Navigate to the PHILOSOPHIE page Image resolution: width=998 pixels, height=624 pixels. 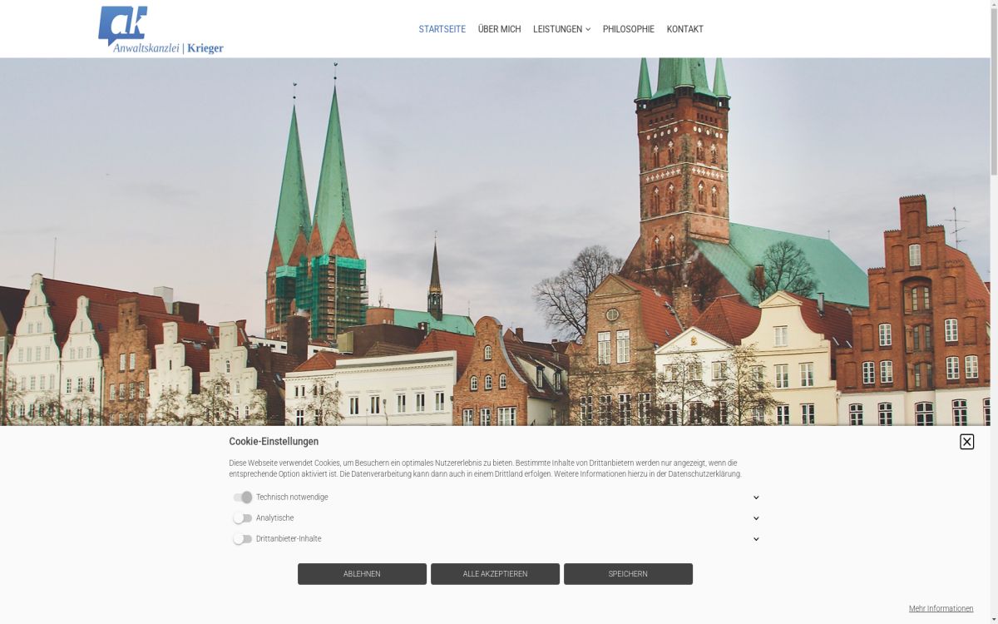629,28
